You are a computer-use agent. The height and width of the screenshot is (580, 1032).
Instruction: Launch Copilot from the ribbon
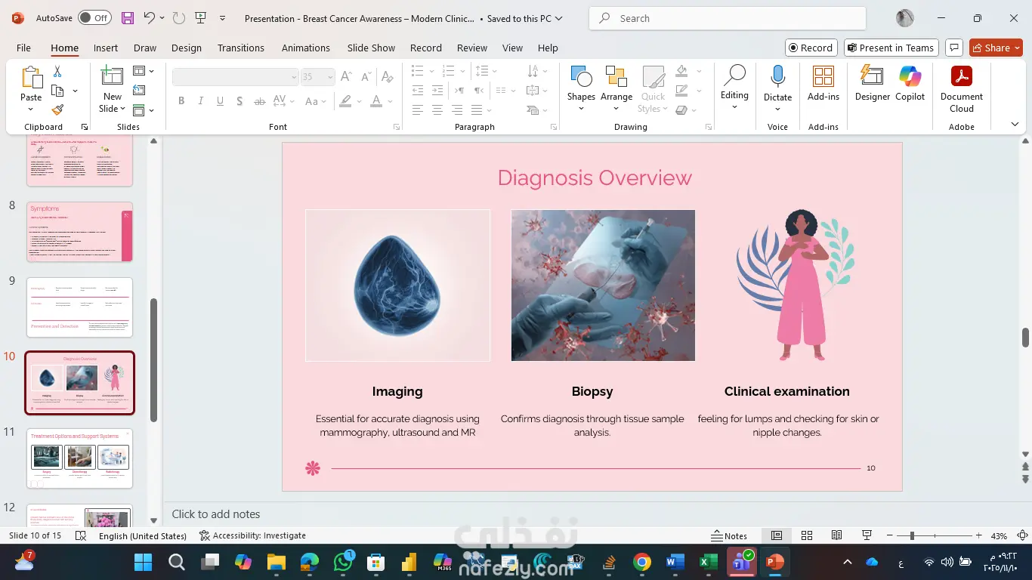(910, 83)
